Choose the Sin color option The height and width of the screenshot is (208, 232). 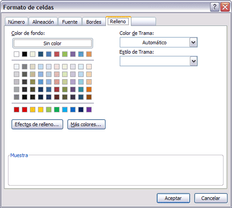[53, 43]
